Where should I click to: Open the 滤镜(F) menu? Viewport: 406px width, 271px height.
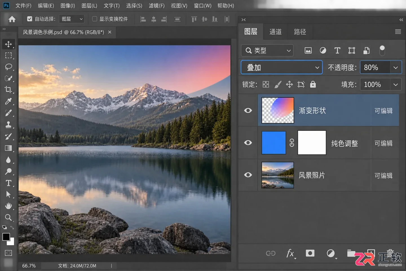(156, 6)
